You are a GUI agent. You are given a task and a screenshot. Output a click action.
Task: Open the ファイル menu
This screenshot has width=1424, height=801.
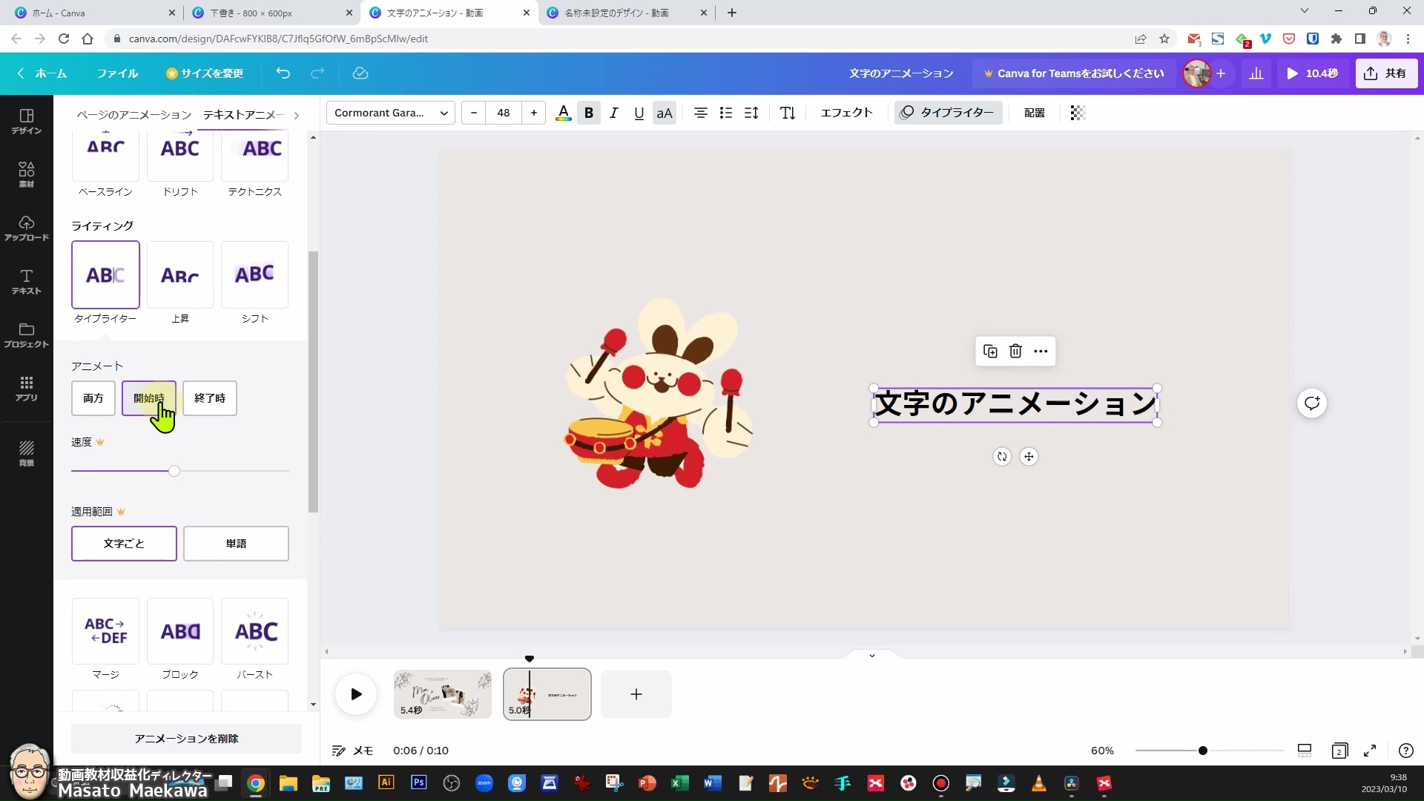point(117,73)
